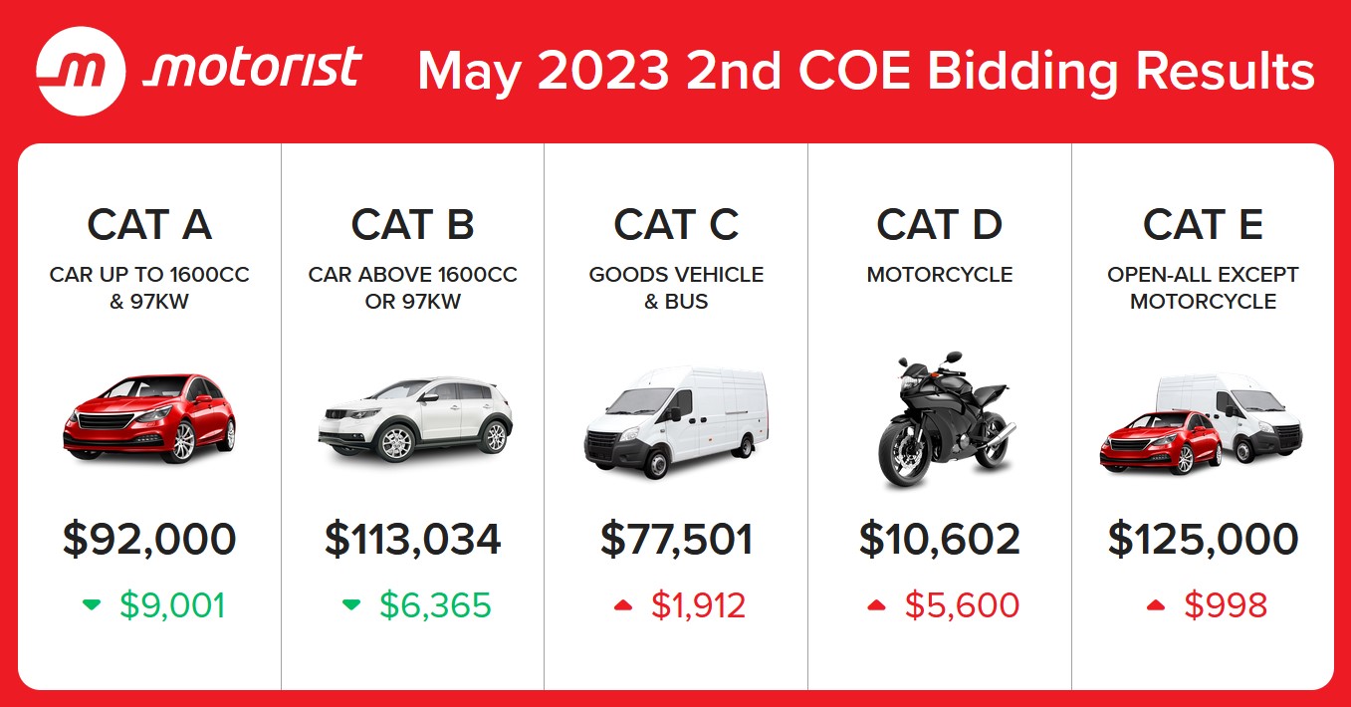Click the May 2023 2nd COE Bidding Results title

click(866, 72)
